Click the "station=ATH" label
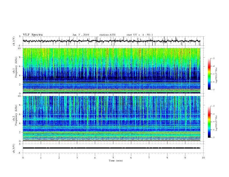Screen dimensions: 229x177 click(x=107, y=35)
